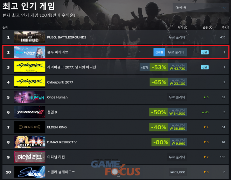The width and height of the screenshot is (231, 180).
Task: Open the PUBG: BATTLEGROUNDS thumbnail
Action: pos(30,37)
